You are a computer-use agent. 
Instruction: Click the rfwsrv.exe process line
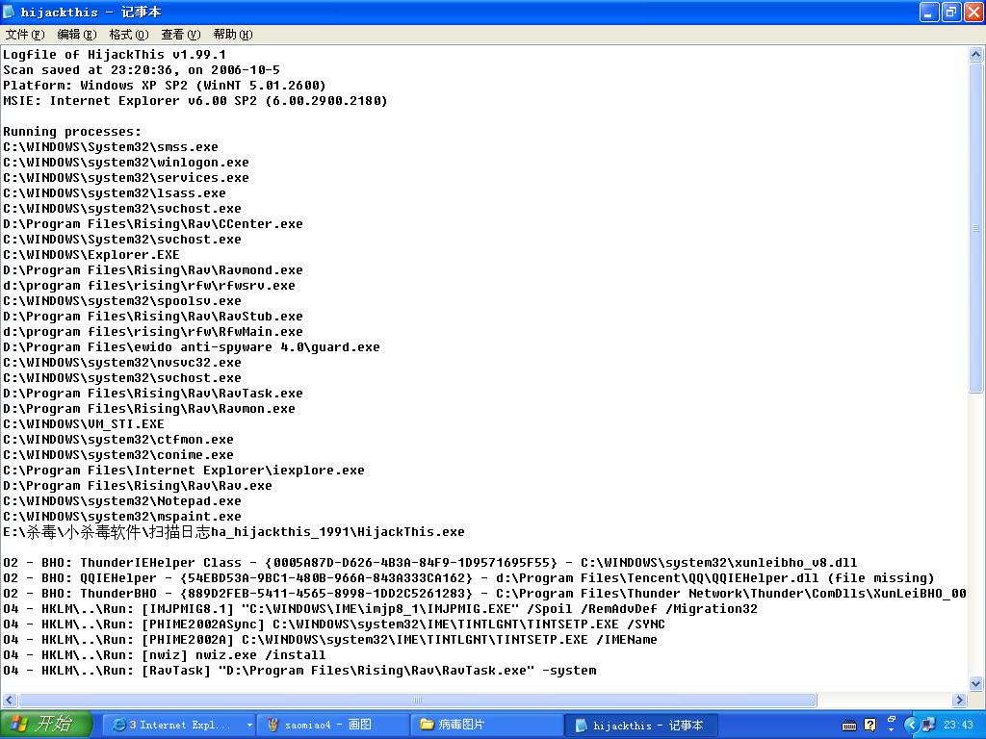[x=149, y=285]
